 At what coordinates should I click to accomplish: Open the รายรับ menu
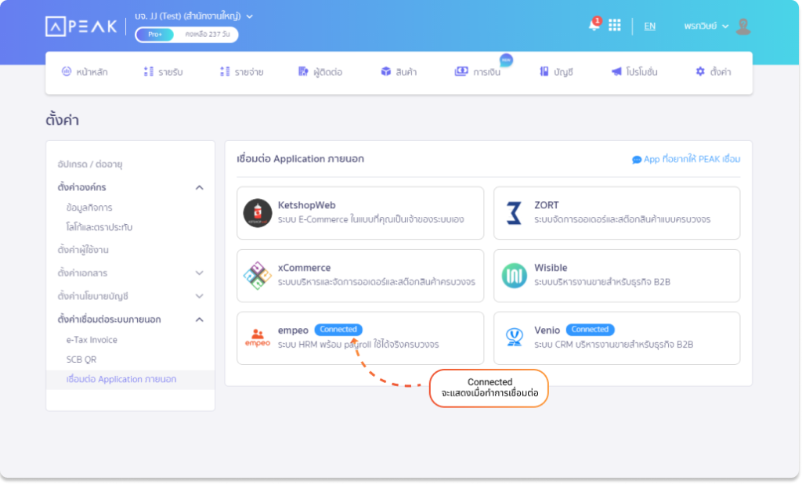coord(163,72)
